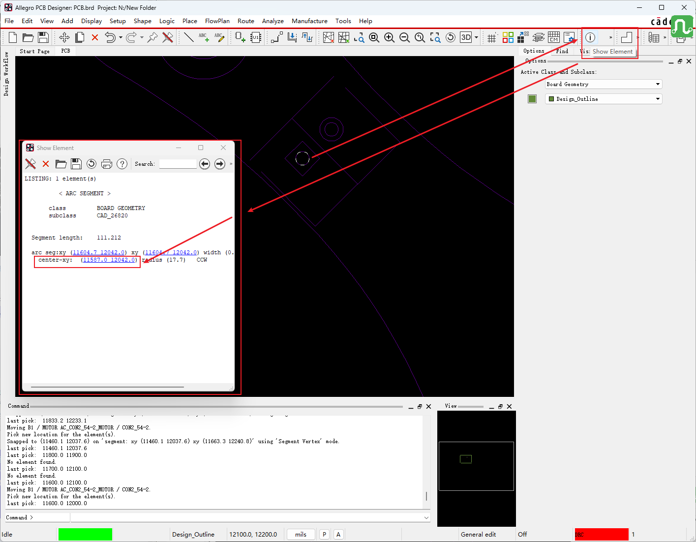Click the red Delete icon in main toolbar

point(95,37)
